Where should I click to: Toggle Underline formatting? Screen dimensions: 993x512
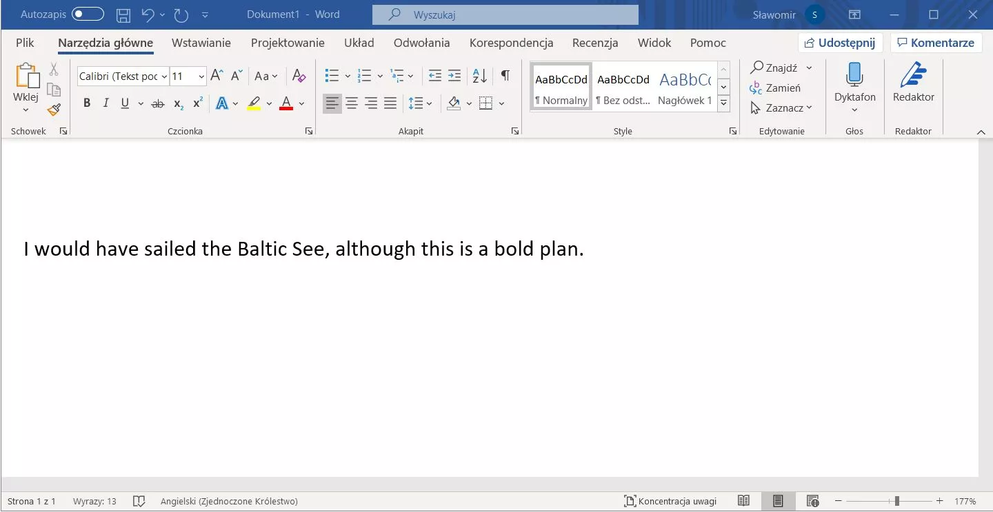tap(125, 103)
